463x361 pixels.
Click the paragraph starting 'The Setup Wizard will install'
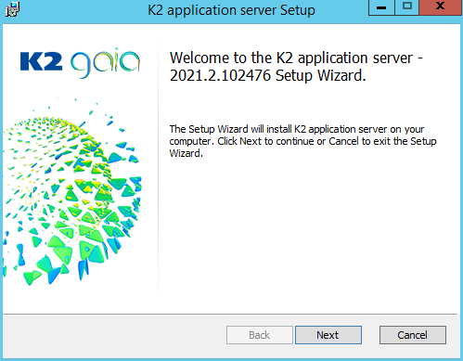[302, 141]
